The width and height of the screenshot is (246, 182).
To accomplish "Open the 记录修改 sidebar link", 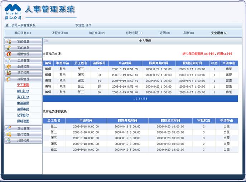I will click(x=23, y=115).
